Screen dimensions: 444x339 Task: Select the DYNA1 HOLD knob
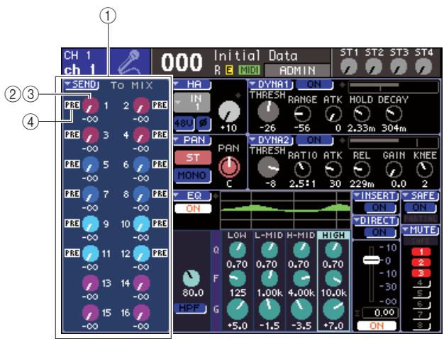pyautogui.click(x=362, y=113)
